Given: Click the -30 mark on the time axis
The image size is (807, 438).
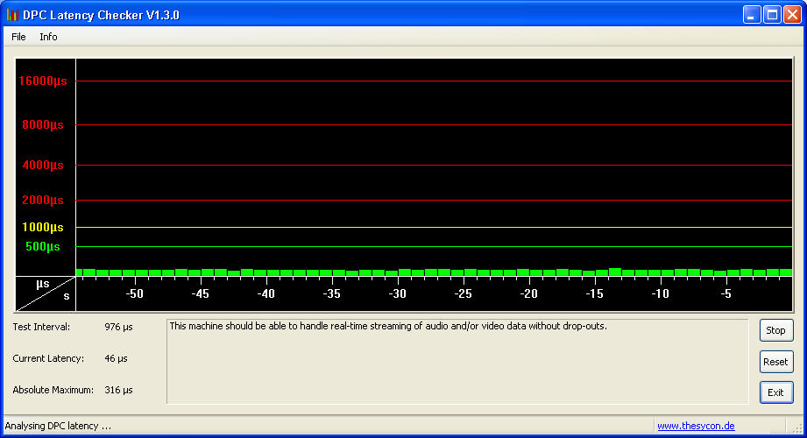Looking at the screenshot, I should [x=398, y=294].
